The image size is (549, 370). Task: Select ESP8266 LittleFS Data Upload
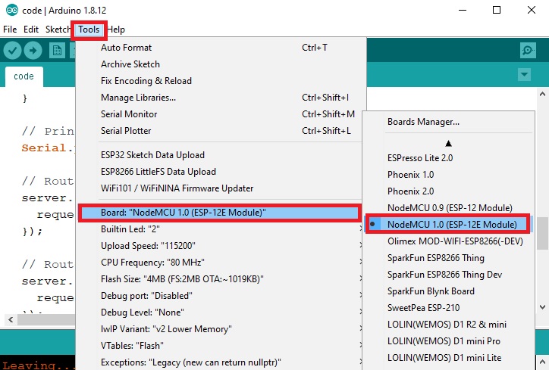pyautogui.click(x=221, y=172)
